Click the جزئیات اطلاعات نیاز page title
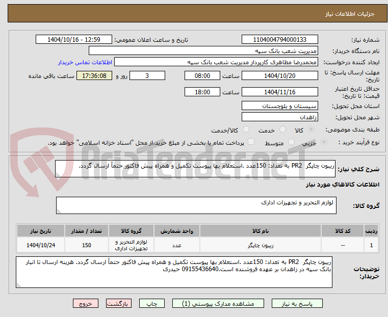The height and width of the screenshot is (317, 388). 349,14
